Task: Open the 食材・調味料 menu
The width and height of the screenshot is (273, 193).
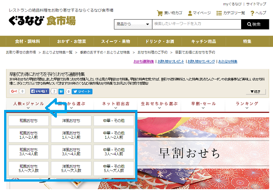Action: point(27,42)
